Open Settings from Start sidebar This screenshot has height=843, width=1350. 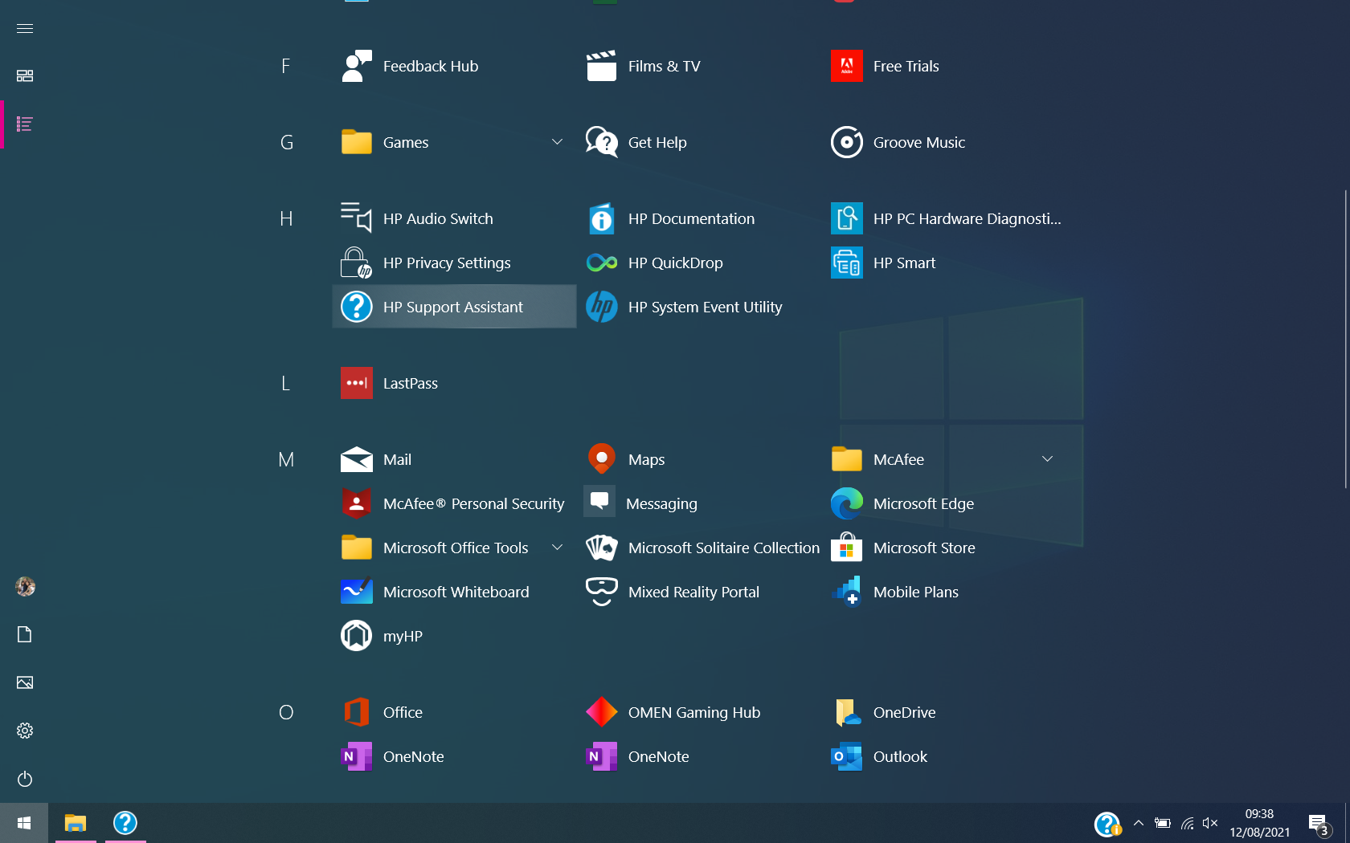[25, 731]
